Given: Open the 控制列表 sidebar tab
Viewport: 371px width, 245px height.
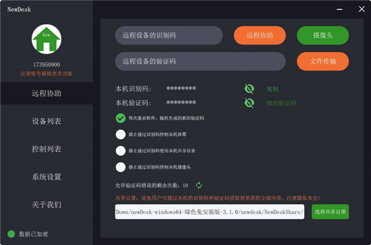Looking at the screenshot, I should pyautogui.click(x=46, y=149).
